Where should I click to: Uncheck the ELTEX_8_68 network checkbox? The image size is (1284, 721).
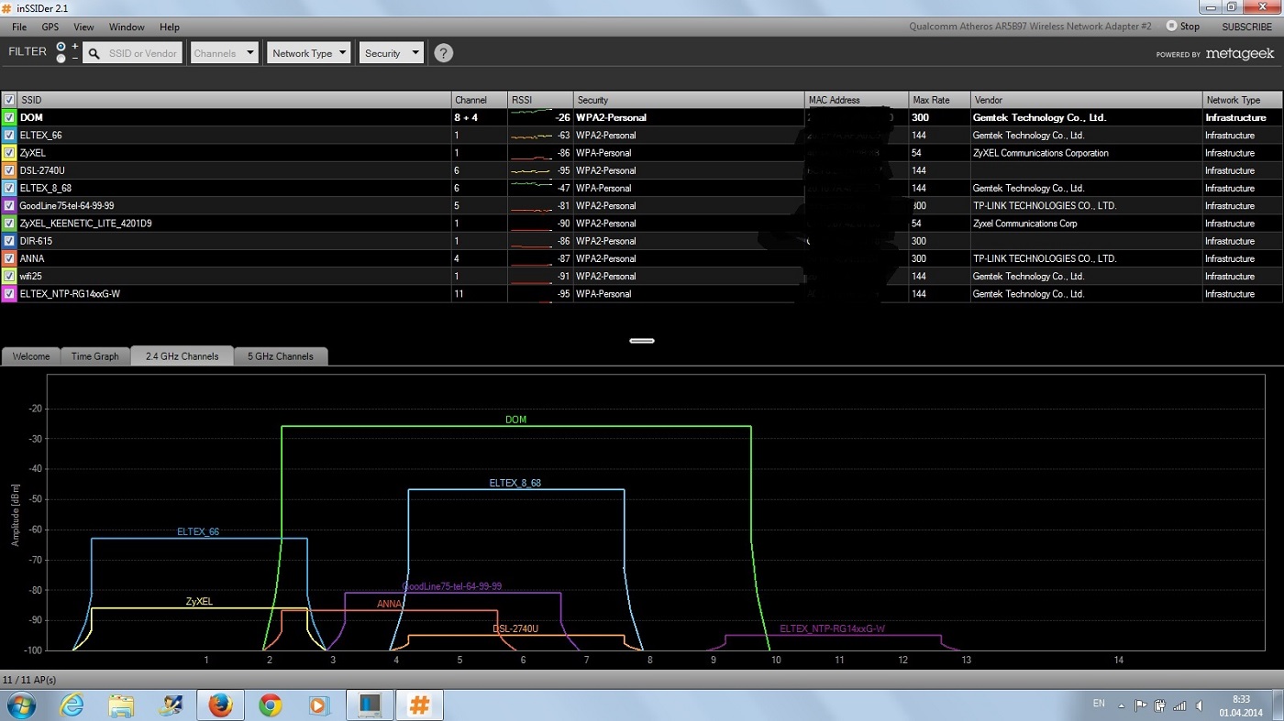pos(9,189)
